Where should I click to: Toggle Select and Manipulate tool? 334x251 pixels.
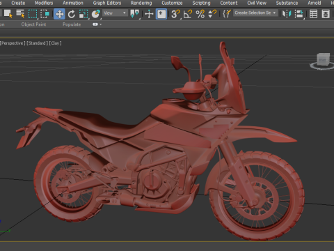pos(149,14)
